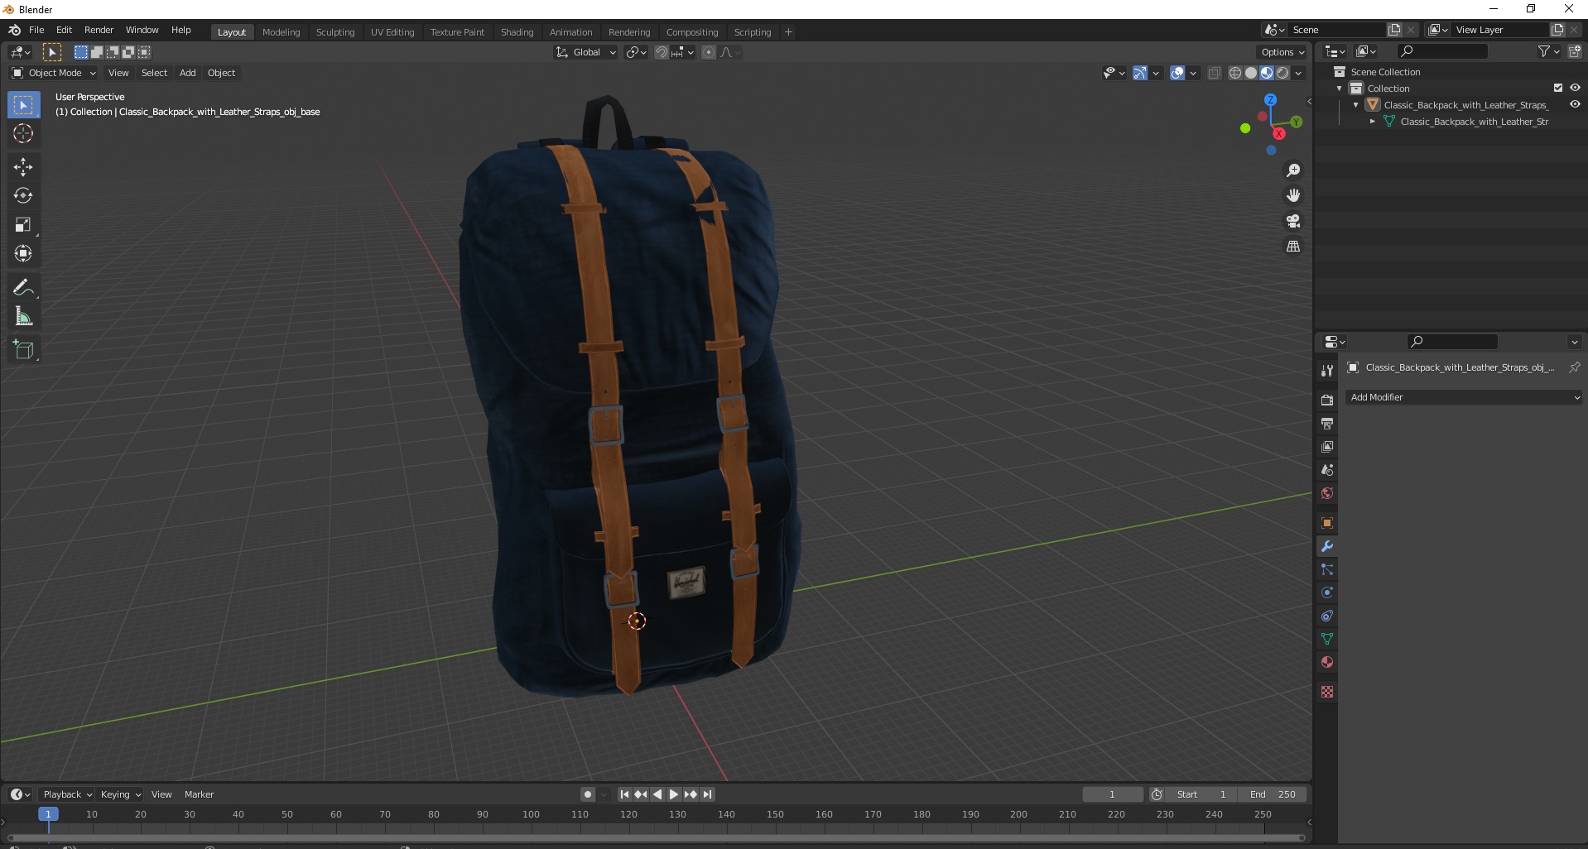Open the Add Modifier dropdown
This screenshot has width=1588, height=849.
[1464, 397]
